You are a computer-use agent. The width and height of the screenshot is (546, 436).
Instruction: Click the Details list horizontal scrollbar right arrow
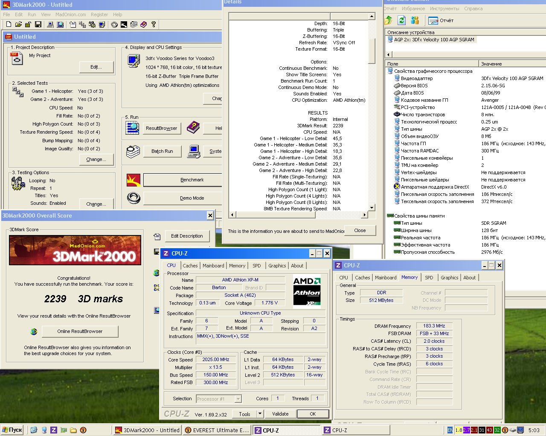(x=364, y=215)
